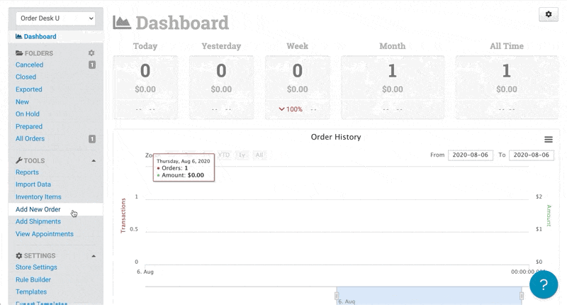Open the Inventory Items link
The image size is (567, 305).
coord(38,197)
